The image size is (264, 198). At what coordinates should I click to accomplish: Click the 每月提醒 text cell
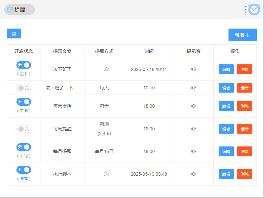click(62, 151)
